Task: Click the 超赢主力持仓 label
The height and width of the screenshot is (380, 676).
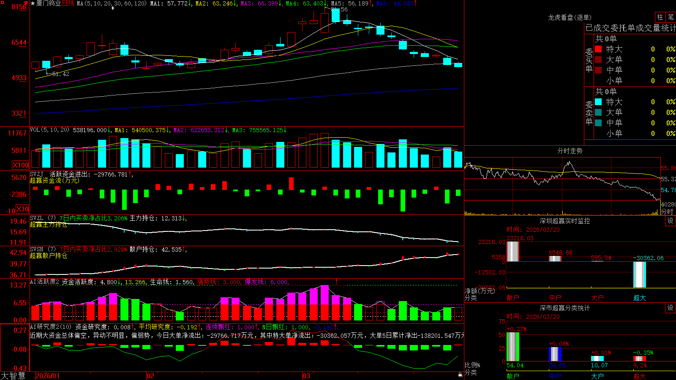Action: [x=49, y=224]
